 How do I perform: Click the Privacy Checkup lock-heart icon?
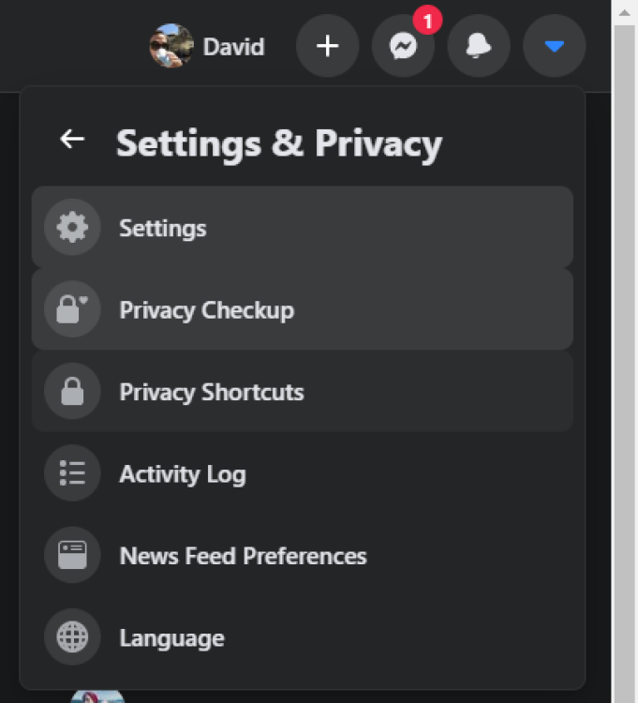[72, 309]
